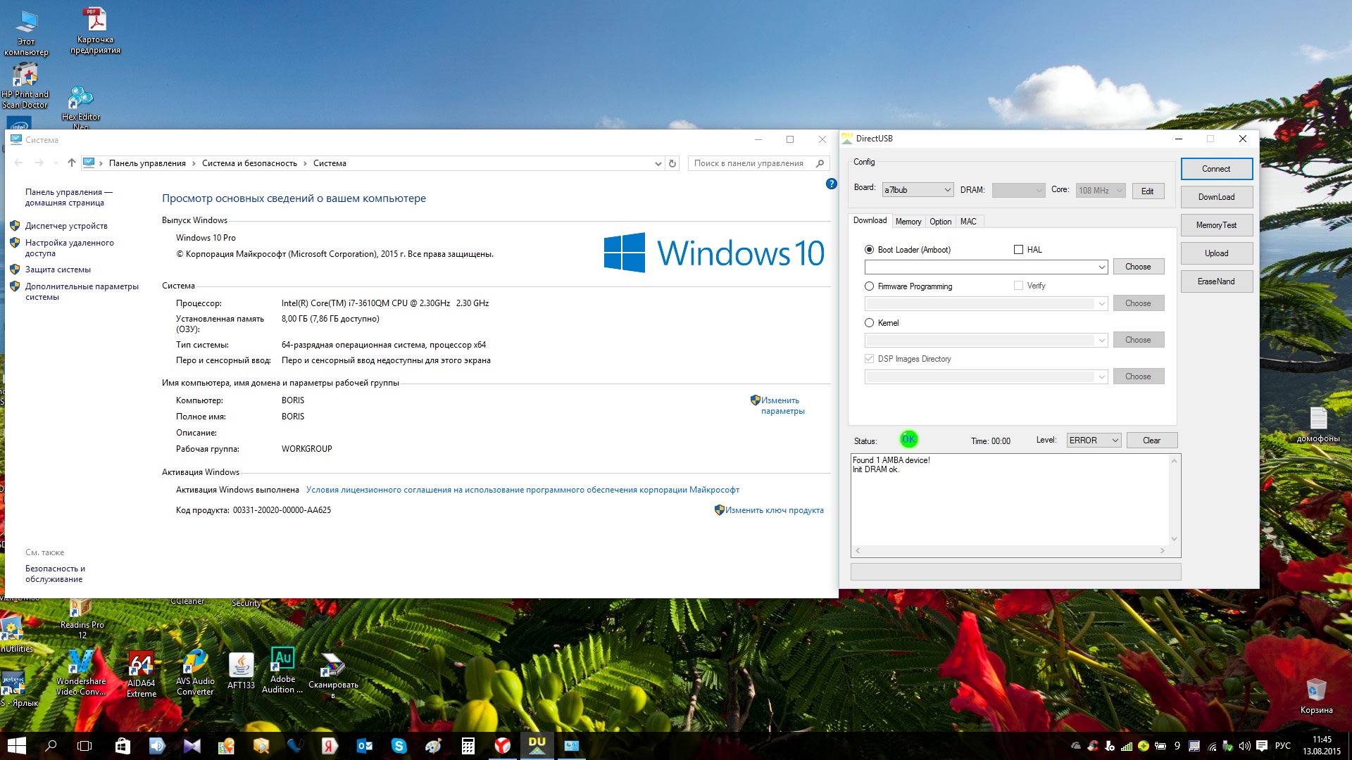Screen dimensions: 1352x760
Task: Click the Skype taskbar icon
Action: tap(399, 746)
